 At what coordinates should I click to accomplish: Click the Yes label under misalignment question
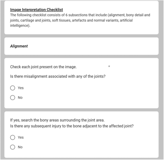click(x=21, y=88)
